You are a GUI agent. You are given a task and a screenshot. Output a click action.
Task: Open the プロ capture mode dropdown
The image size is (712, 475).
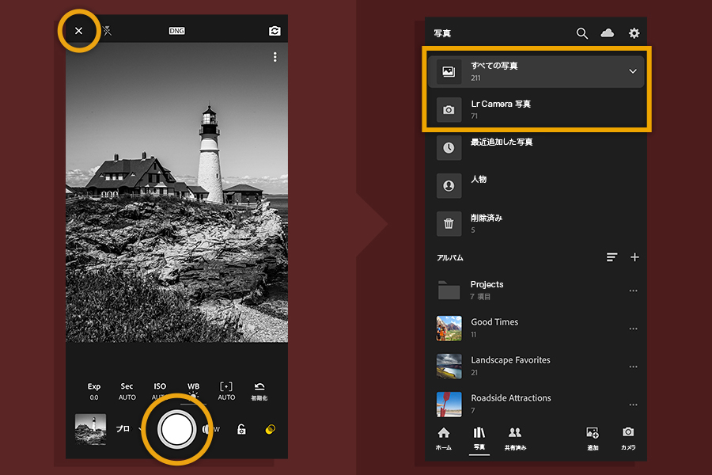(128, 428)
